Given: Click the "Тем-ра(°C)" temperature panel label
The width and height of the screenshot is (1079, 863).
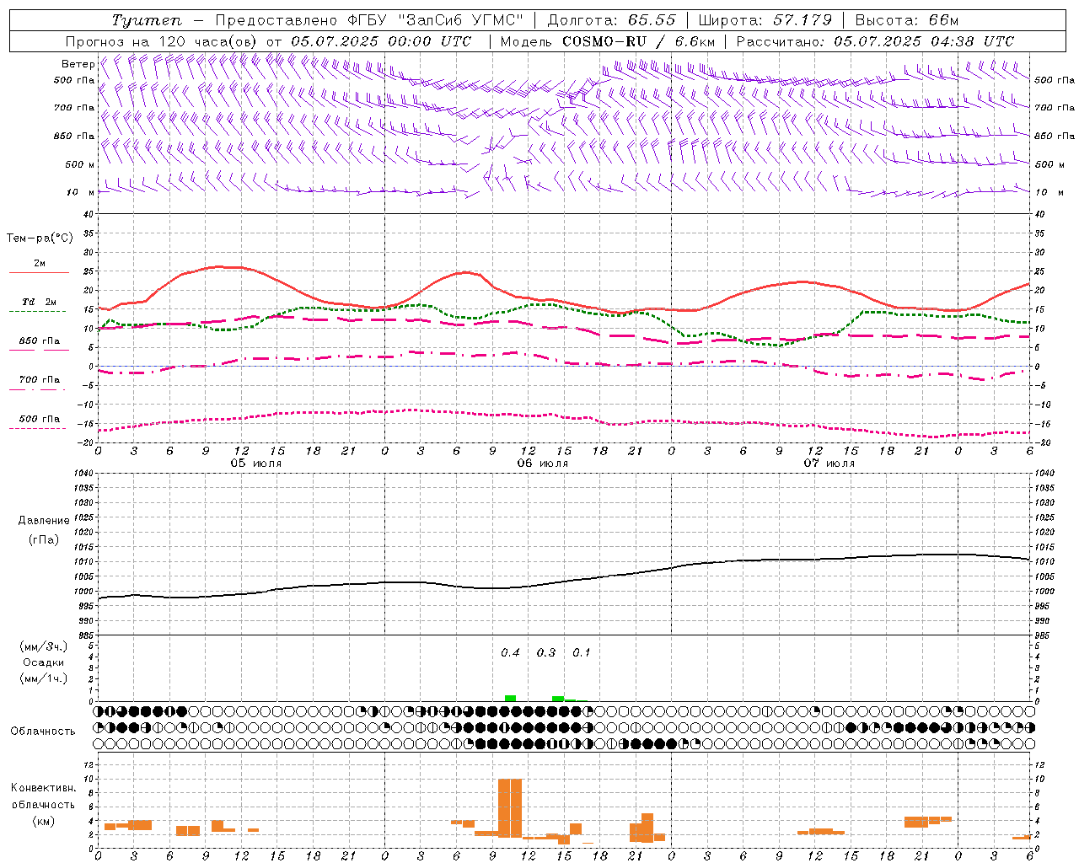Looking at the screenshot, I should 40,239.
